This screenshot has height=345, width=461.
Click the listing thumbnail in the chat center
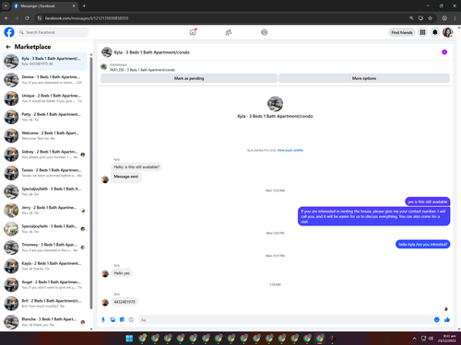[275, 104]
